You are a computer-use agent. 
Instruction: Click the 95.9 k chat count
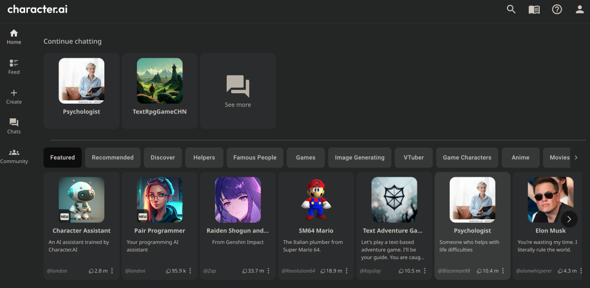click(176, 271)
